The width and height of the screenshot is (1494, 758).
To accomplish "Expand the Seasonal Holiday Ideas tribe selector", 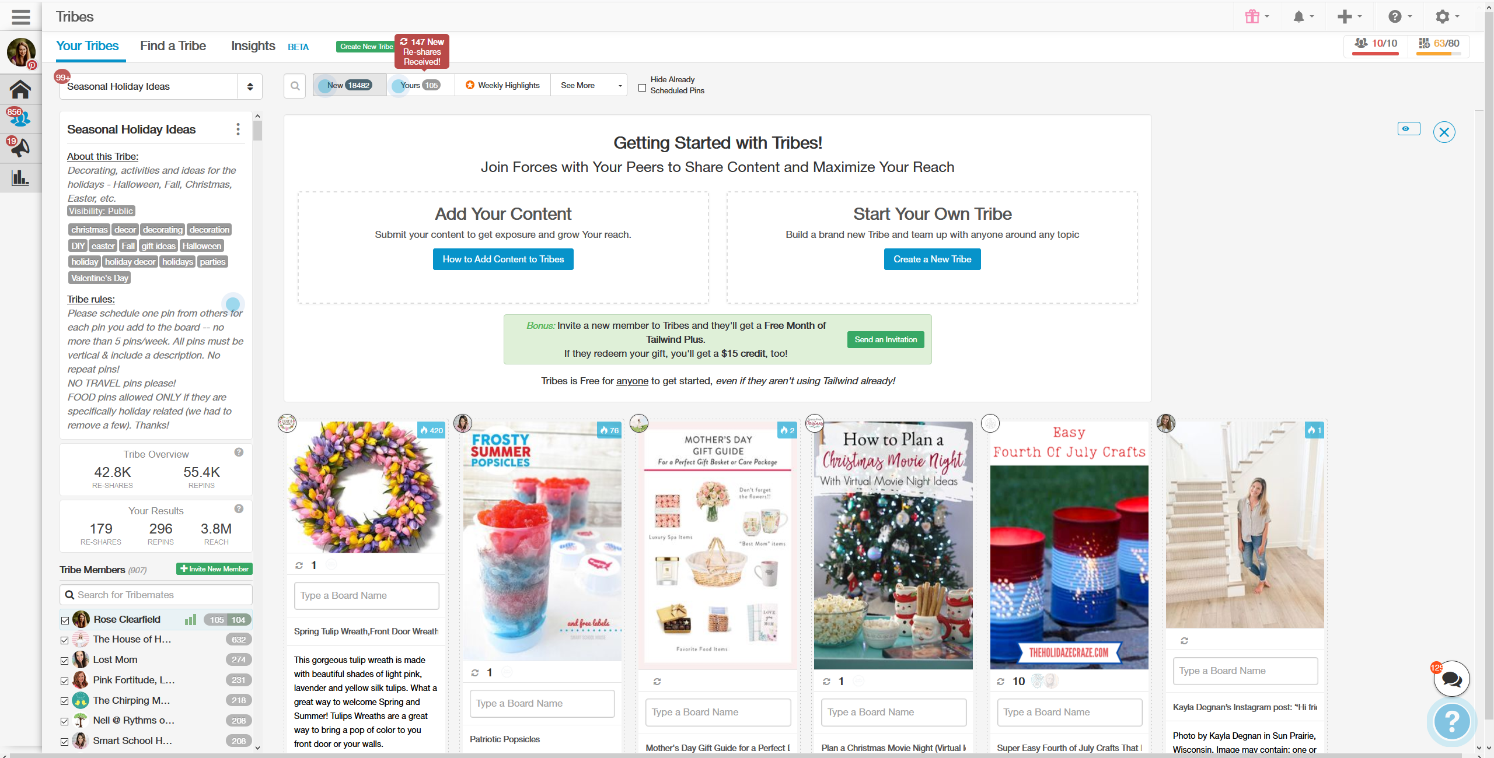I will click(160, 86).
